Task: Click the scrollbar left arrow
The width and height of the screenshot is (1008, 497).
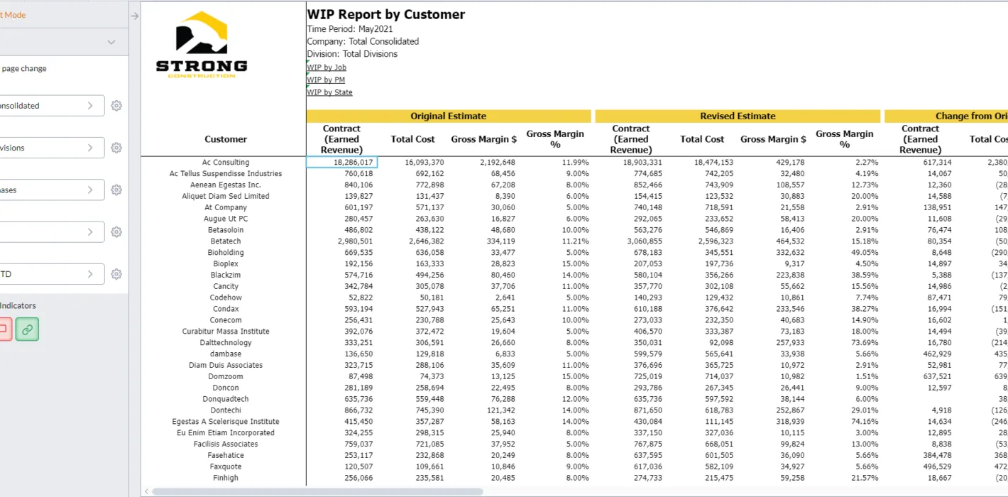Action: pyautogui.click(x=147, y=491)
